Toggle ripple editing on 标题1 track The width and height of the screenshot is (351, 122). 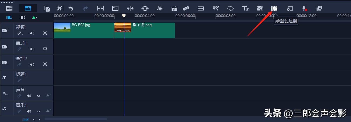19,80
